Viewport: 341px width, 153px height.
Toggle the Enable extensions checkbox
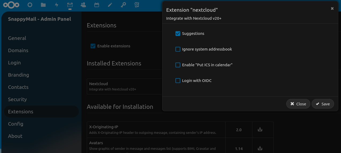(x=93, y=46)
